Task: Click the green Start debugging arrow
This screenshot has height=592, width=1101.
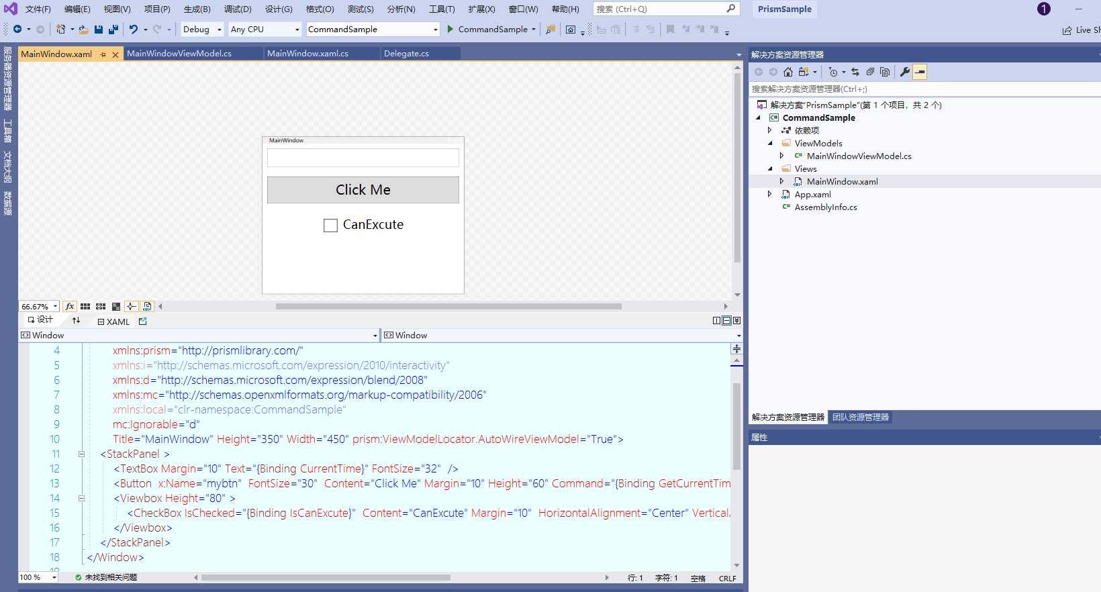Action: pyautogui.click(x=450, y=29)
